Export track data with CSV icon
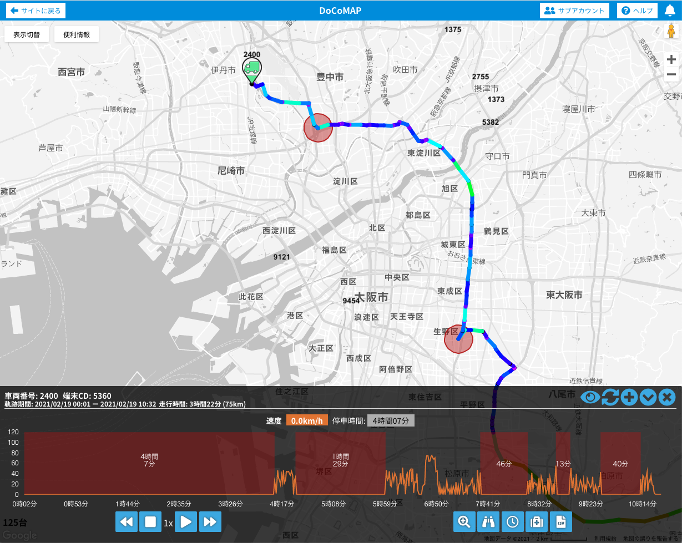682x543 pixels. click(560, 521)
